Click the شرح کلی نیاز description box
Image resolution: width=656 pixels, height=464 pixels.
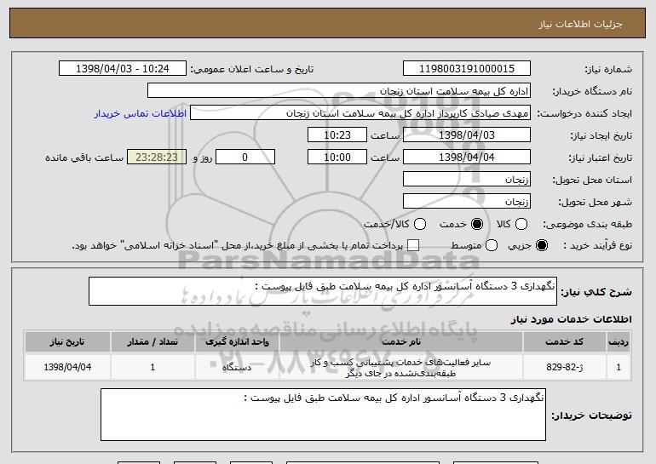[x=323, y=291]
